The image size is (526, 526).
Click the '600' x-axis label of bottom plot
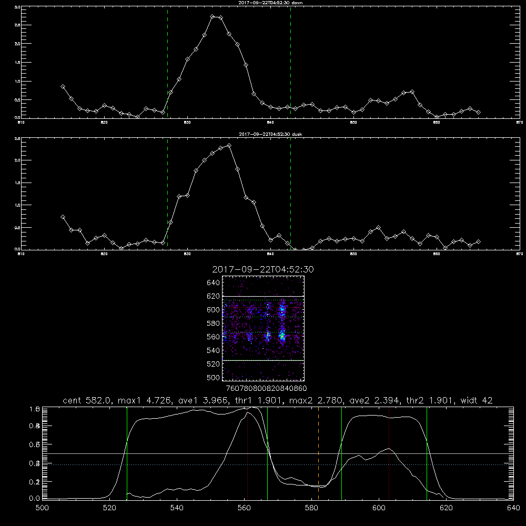(x=379, y=508)
